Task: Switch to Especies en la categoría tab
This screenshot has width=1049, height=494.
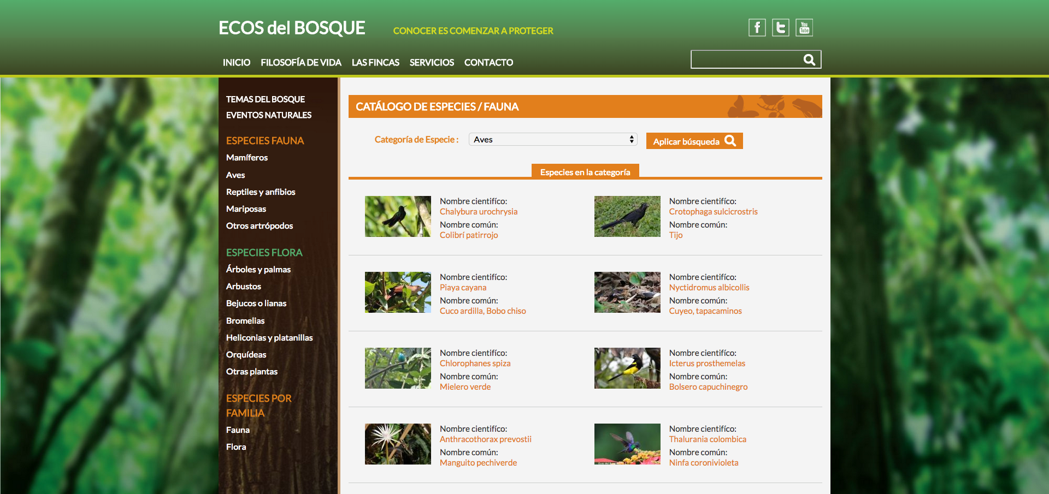Action: click(x=585, y=172)
